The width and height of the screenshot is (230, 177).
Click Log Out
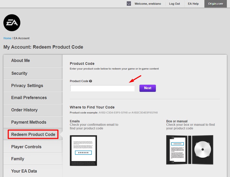(174, 4)
